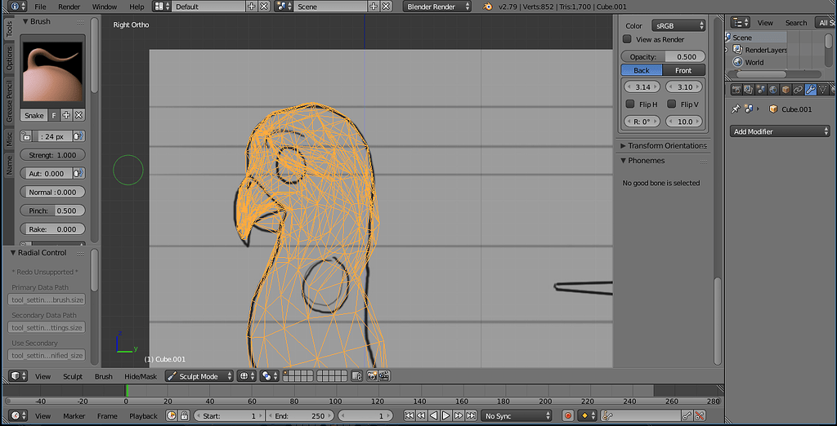The image size is (837, 426).
Task: Toggle lock camera and layers to scene
Action: pyautogui.click(x=358, y=376)
